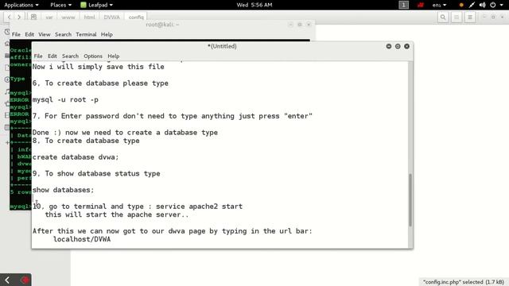Click the disk root icon in path bar

[33, 17]
